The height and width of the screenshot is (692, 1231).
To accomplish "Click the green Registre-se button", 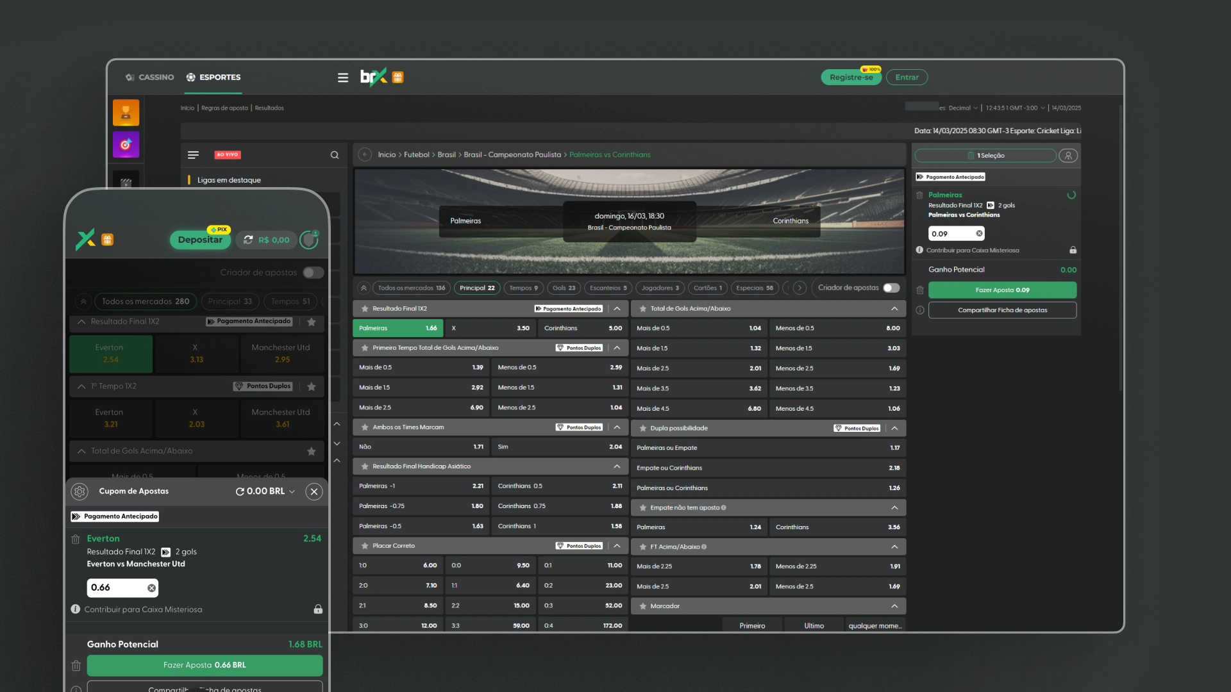I will click(x=851, y=78).
